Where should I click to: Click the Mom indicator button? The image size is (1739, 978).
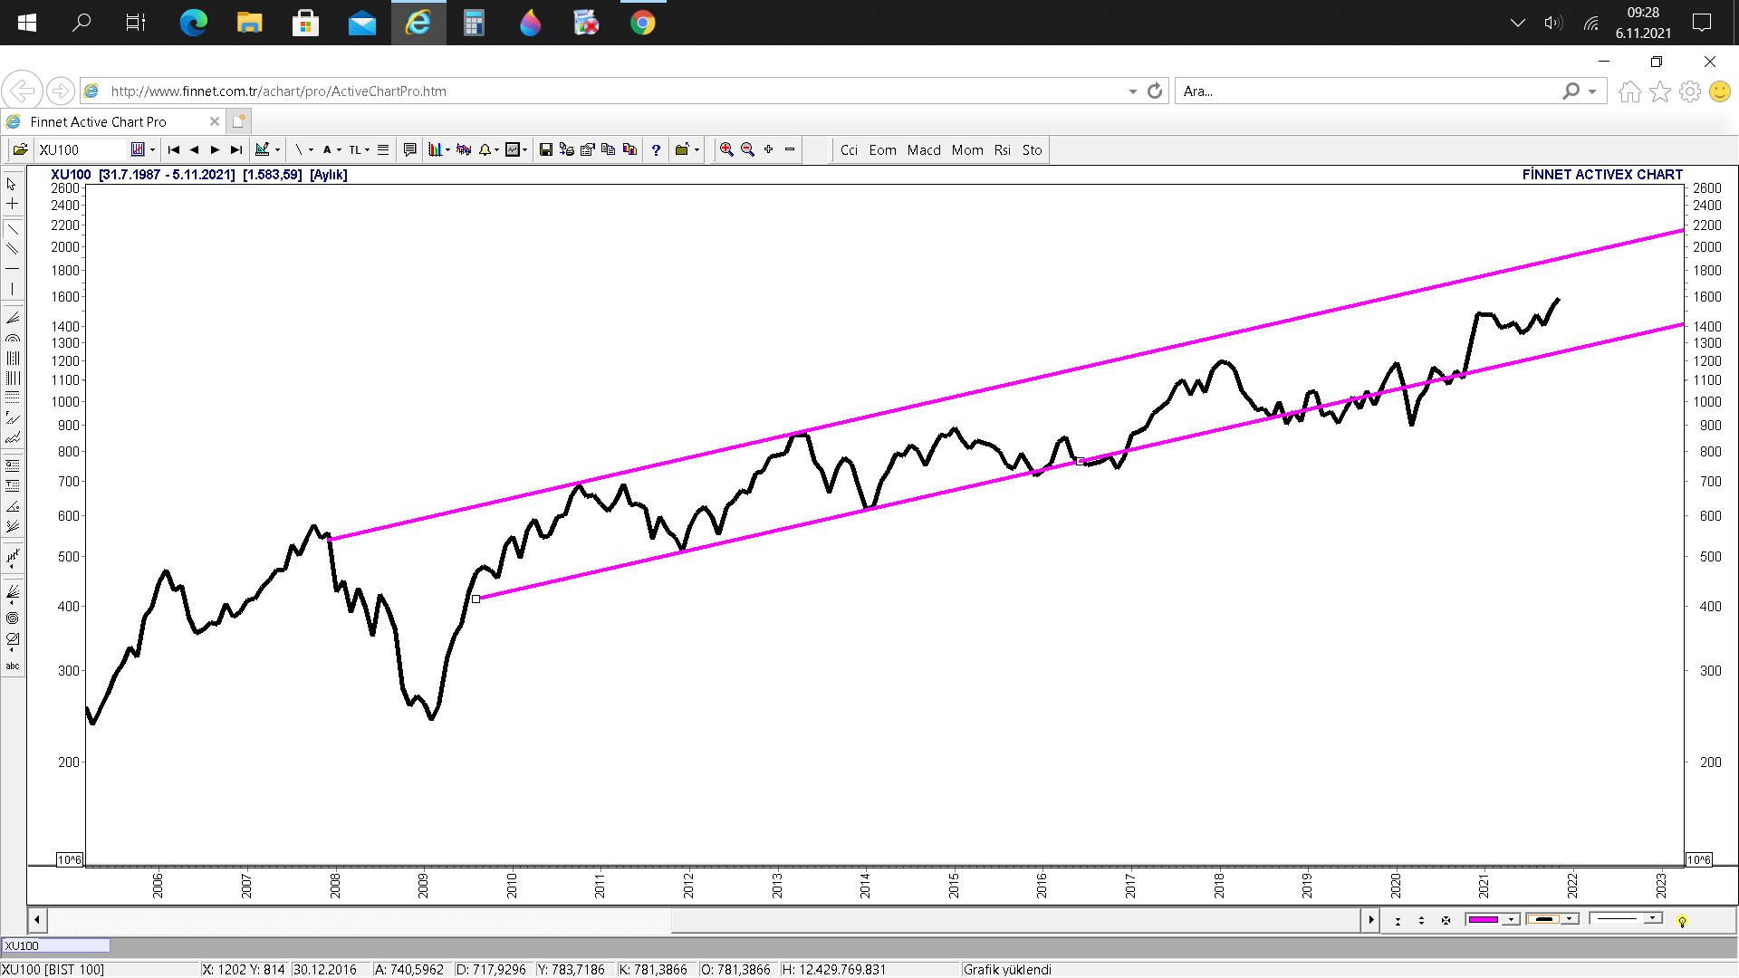(967, 150)
